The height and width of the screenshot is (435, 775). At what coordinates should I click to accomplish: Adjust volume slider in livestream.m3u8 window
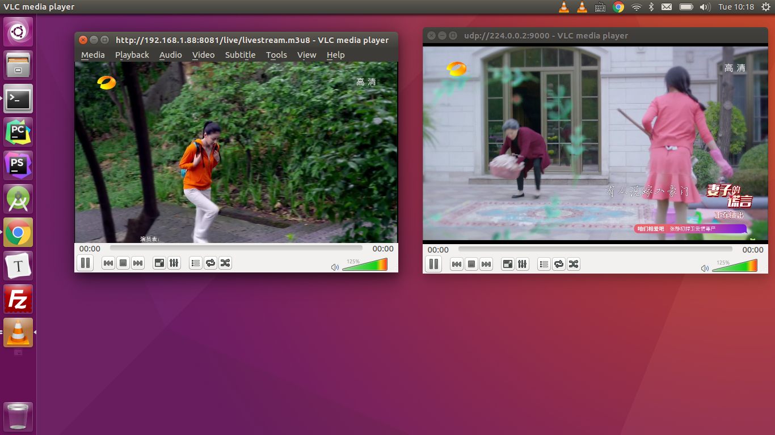point(365,265)
